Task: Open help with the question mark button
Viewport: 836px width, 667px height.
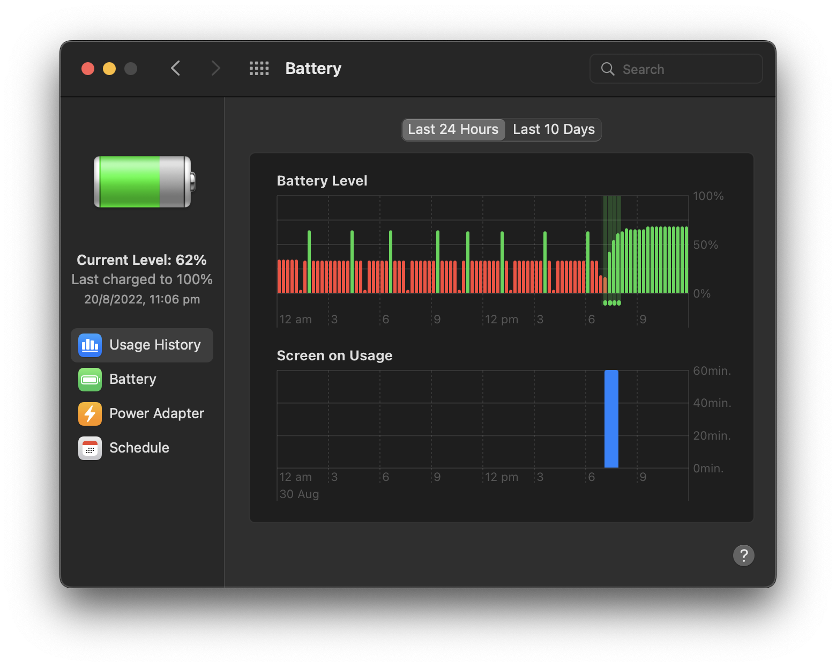Action: click(743, 555)
